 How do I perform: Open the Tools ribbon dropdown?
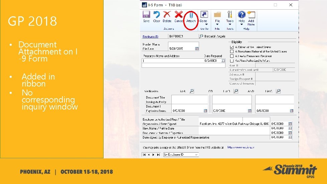229,18
